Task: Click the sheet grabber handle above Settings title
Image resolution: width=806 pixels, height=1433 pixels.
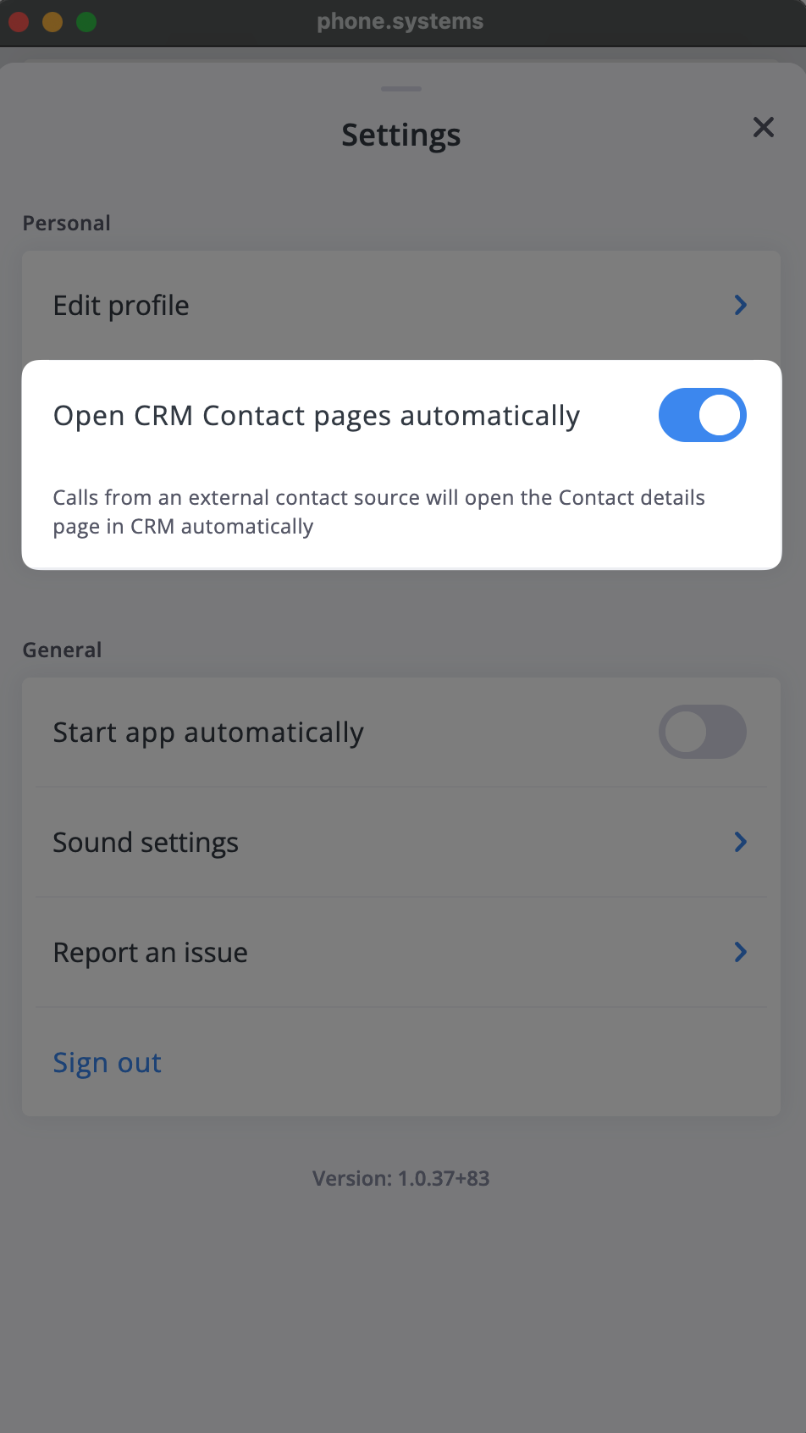Action: (x=401, y=88)
